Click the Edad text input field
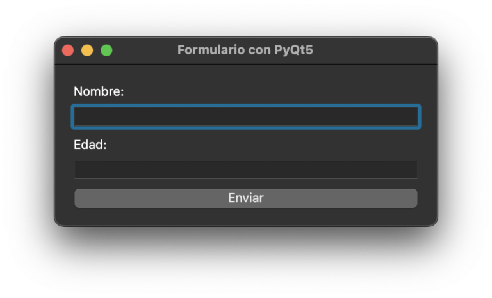The height and width of the screenshot is (298, 492). (245, 169)
